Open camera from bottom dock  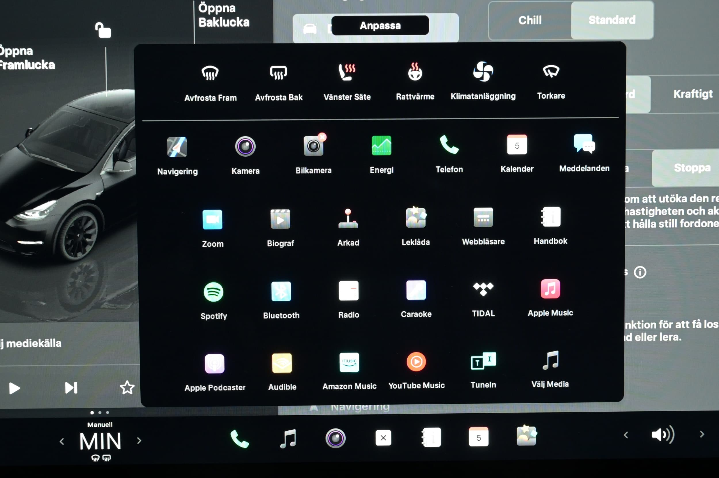(x=335, y=438)
